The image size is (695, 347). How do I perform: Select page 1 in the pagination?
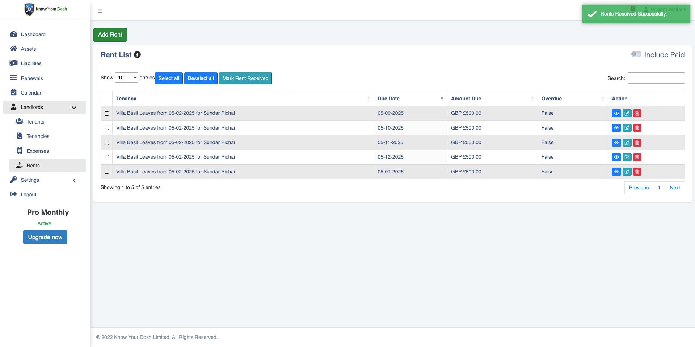659,188
